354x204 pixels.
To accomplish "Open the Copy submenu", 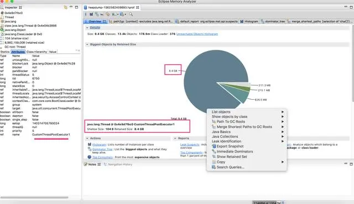I will click(247, 162).
